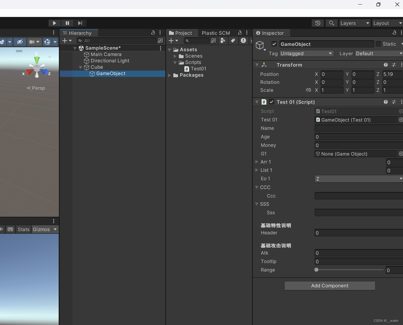
Task: Open the undo history icon in the toolbar
Action: [x=318, y=23]
